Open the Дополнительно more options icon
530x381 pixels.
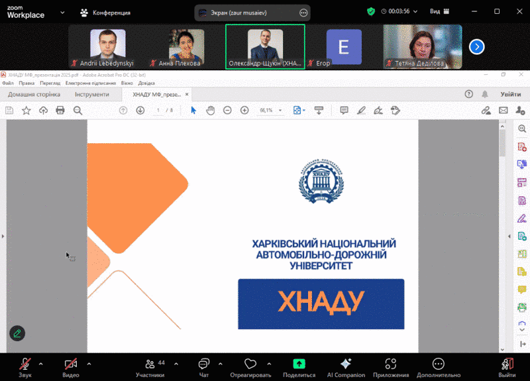point(439,364)
